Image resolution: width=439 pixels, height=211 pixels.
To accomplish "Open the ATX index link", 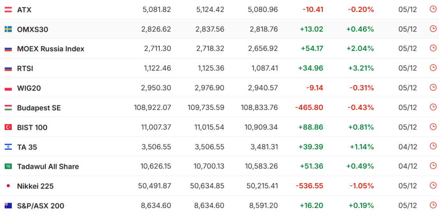I will click(24, 9).
